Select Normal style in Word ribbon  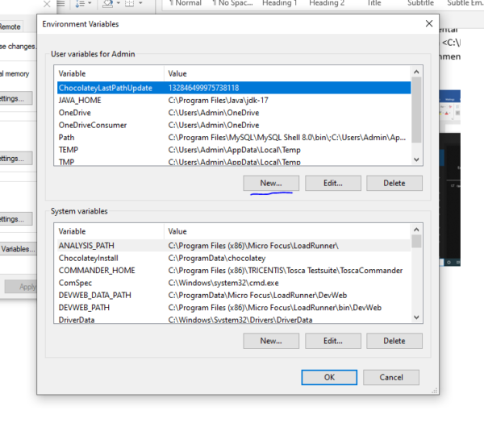click(x=186, y=3)
